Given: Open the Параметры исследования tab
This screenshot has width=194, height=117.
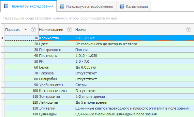Looking at the screenshot, I should (29, 6).
